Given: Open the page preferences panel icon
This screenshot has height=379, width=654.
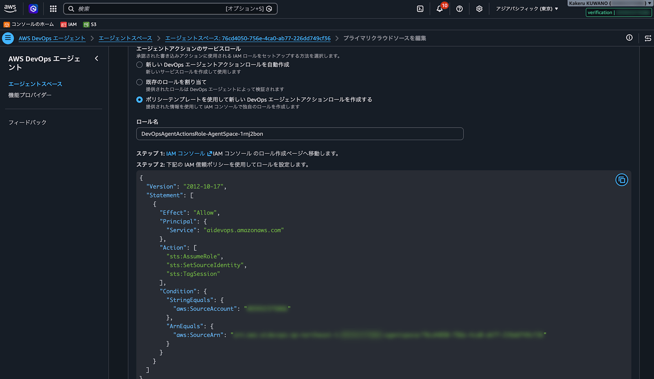Looking at the screenshot, I should coord(648,38).
